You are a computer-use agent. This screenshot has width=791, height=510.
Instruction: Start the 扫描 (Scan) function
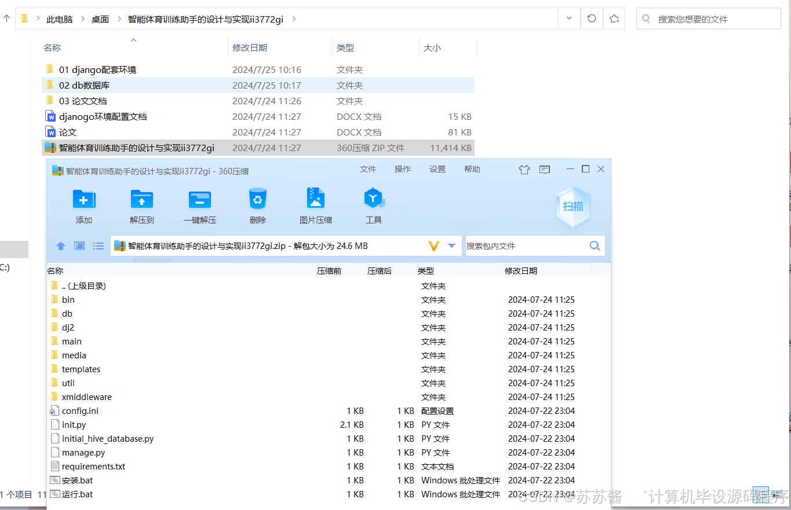(x=573, y=207)
